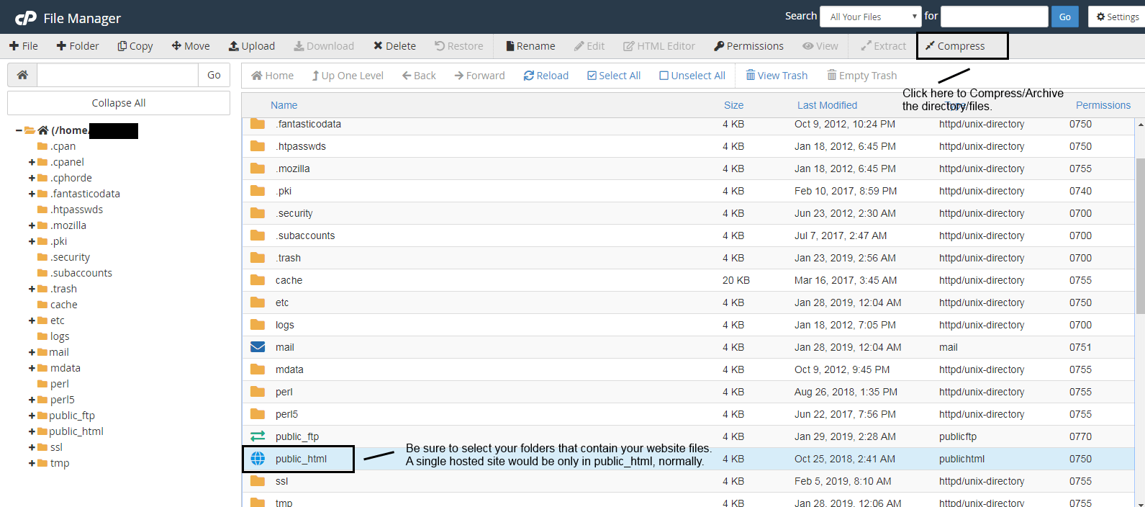Open the public_html globe icon in file list
1145x507 pixels.
(258, 459)
